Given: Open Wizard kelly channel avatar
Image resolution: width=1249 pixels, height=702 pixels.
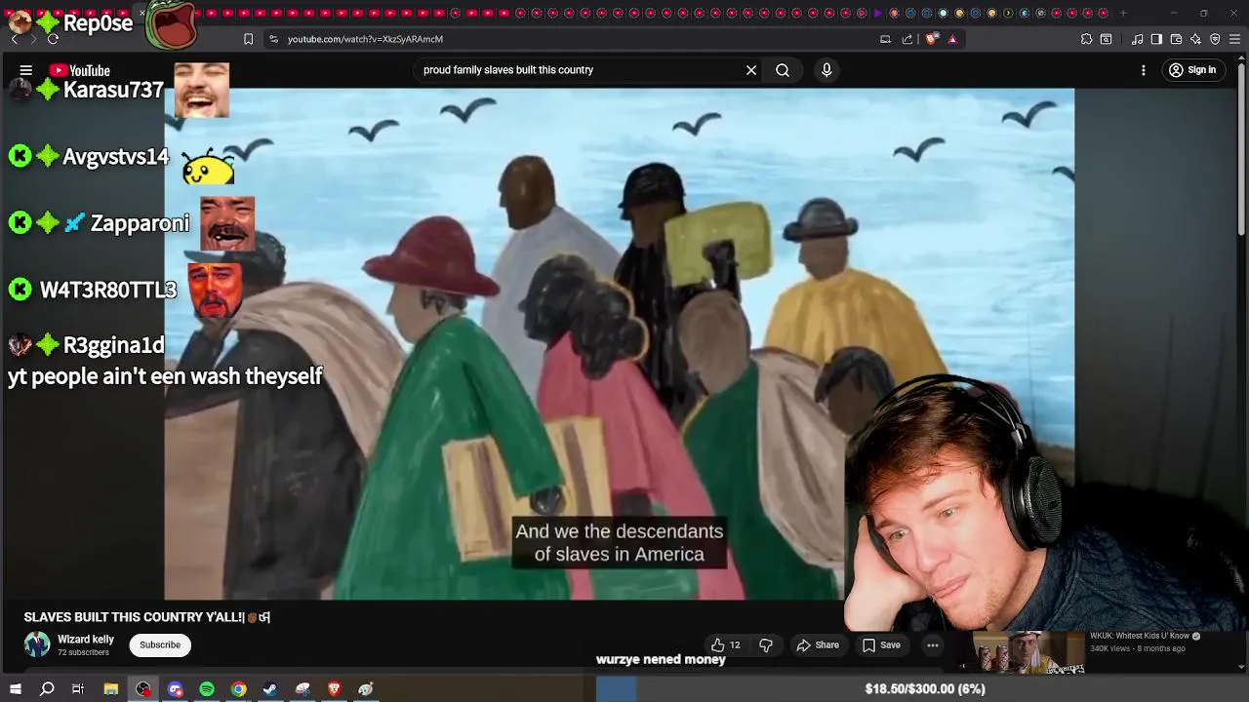Looking at the screenshot, I should [x=37, y=644].
